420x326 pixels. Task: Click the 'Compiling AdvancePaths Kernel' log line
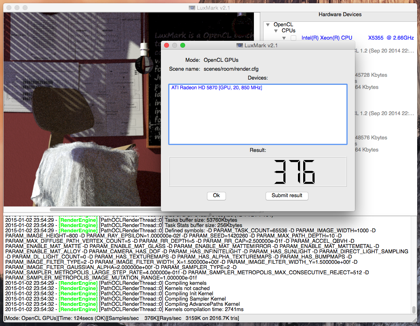tap(122, 304)
